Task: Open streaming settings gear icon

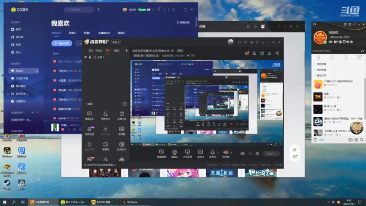Action: click(x=257, y=153)
